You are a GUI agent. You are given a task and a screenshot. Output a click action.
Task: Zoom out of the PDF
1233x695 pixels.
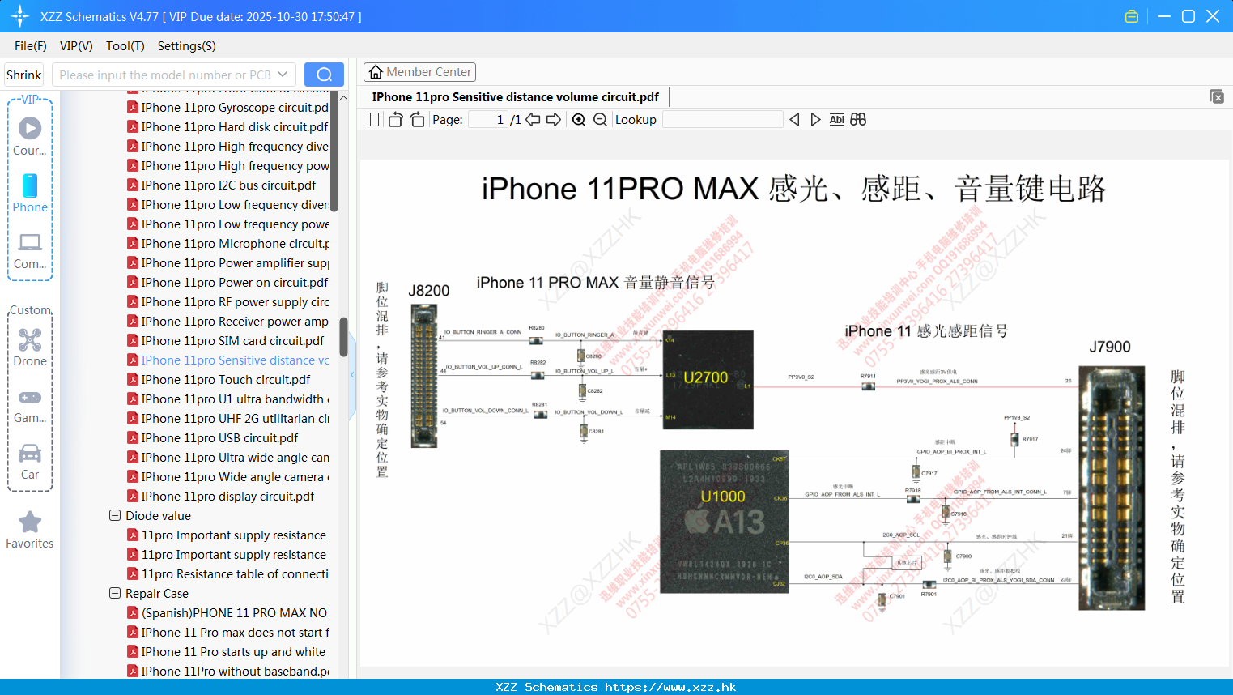600,120
